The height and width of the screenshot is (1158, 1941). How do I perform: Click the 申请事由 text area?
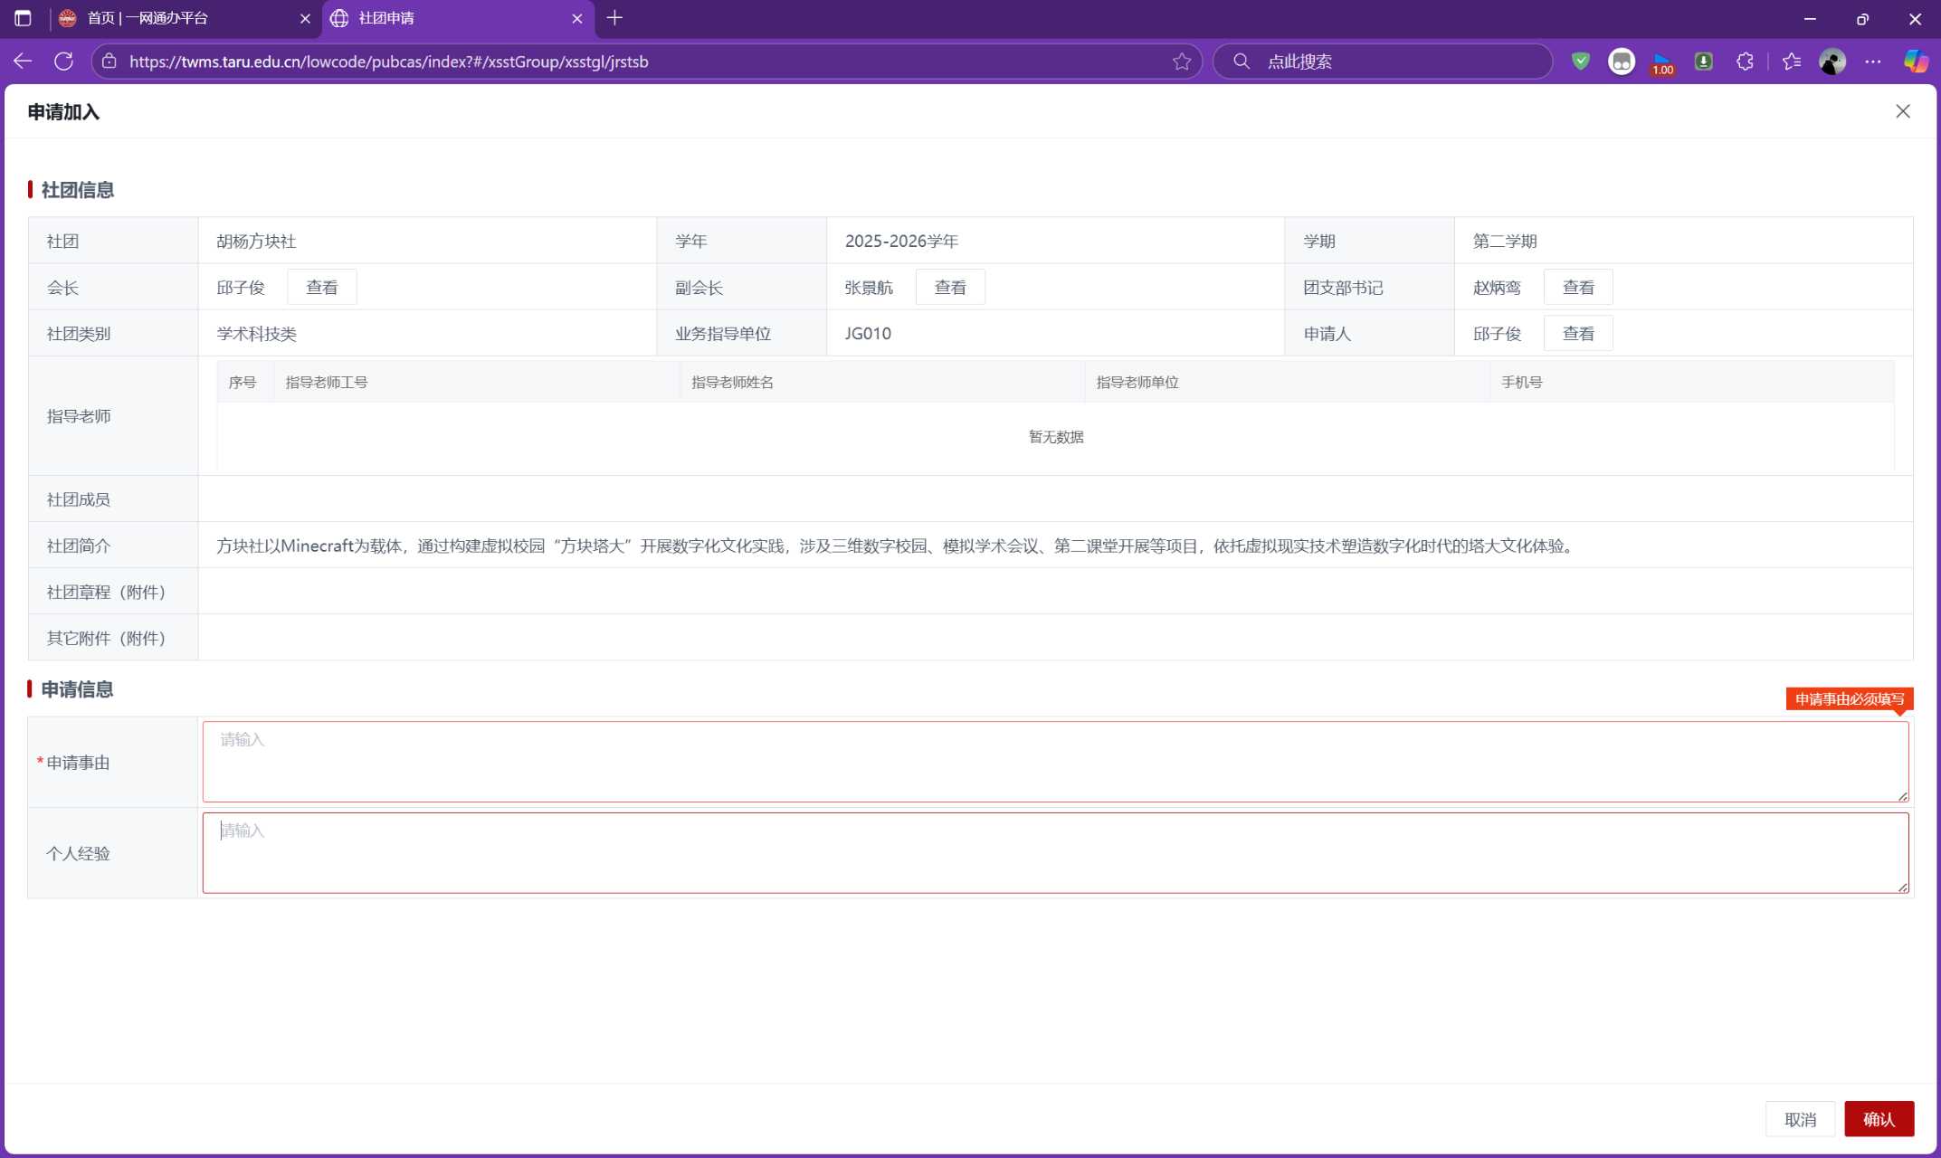[x=1054, y=762]
